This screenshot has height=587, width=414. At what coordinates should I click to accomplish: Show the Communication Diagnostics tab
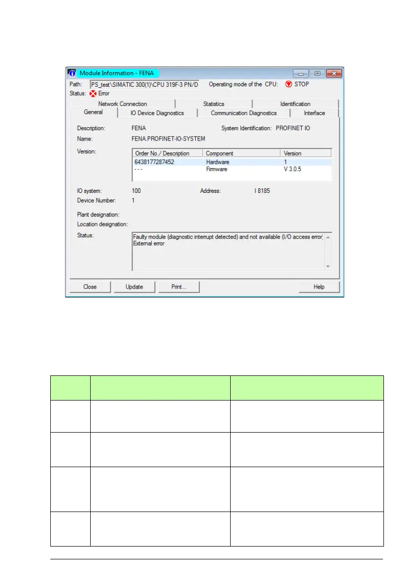point(244,113)
